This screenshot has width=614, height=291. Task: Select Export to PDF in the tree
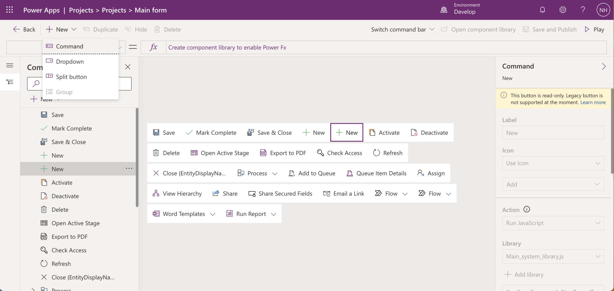pyautogui.click(x=78, y=237)
